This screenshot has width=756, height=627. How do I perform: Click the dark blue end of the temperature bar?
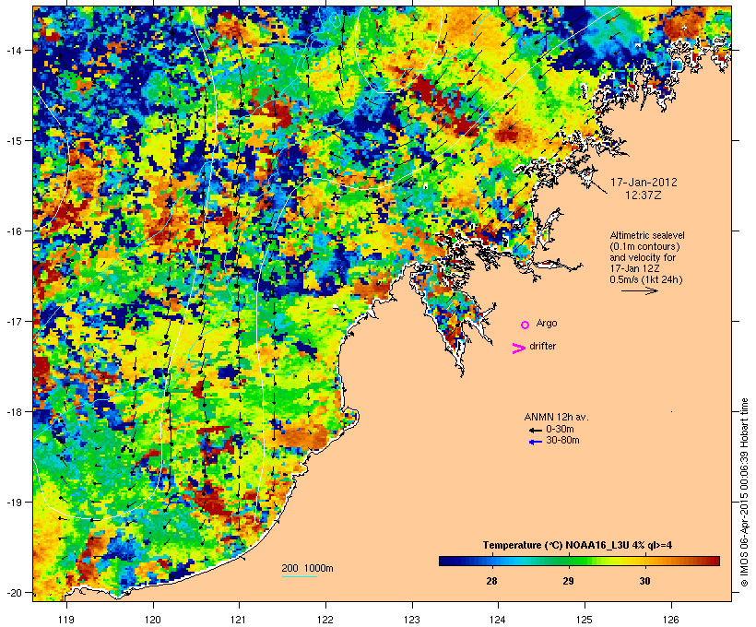click(443, 561)
